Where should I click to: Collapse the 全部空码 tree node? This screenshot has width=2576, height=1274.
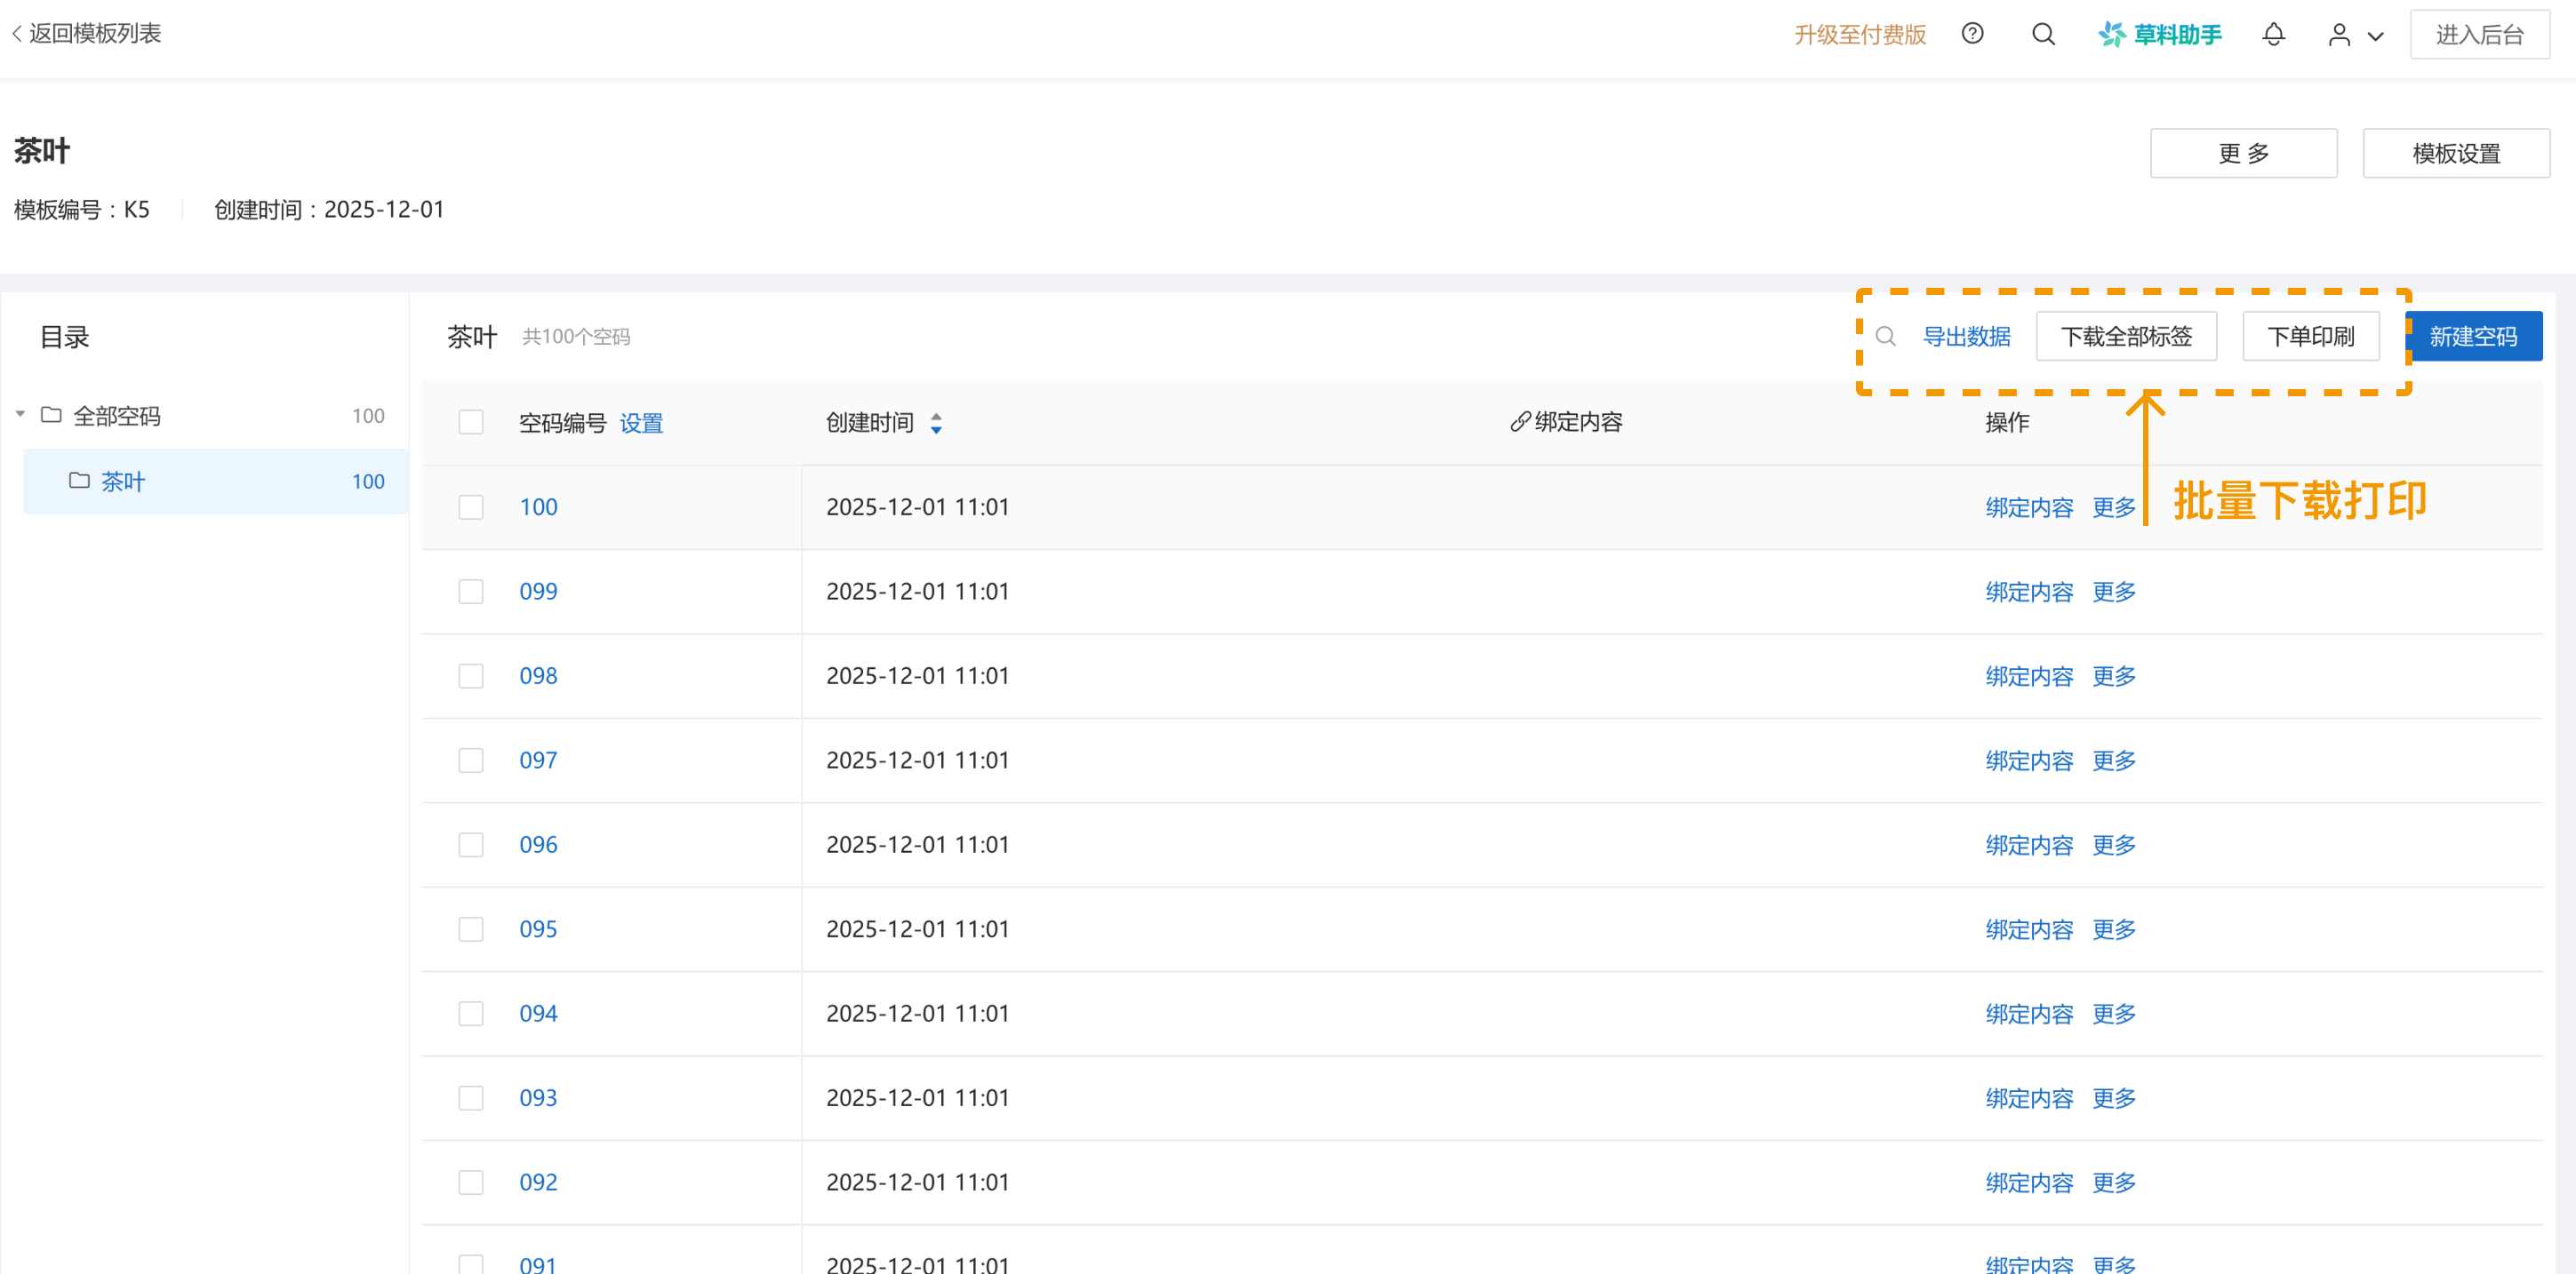[x=20, y=414]
